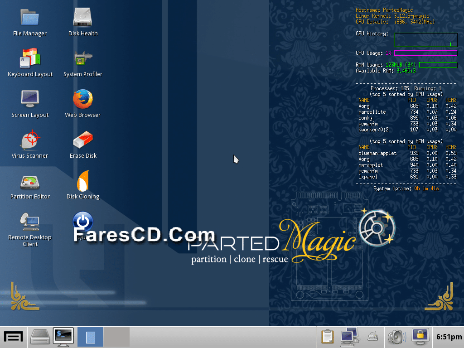
Task: Select the lxpanel process row
Action: (407, 177)
